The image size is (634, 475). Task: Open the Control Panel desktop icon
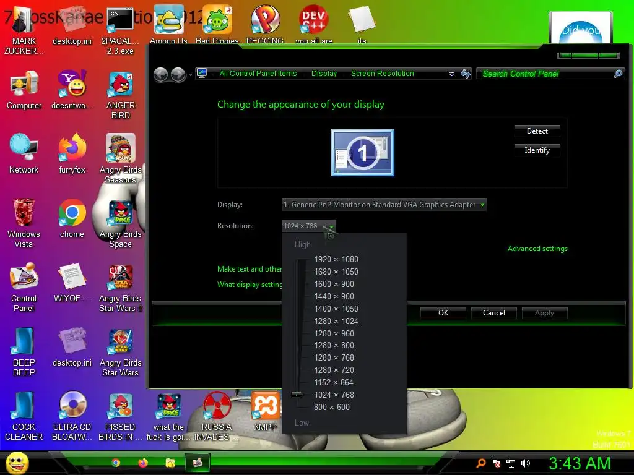(24, 288)
